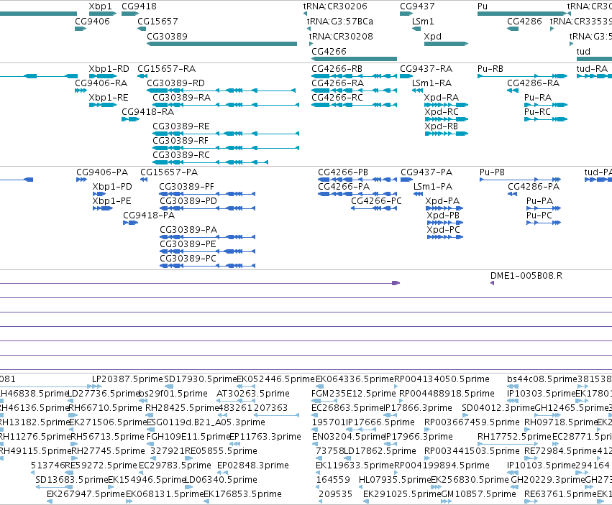612x505 pixels.
Task: Click the CG4266-RB transcript label
Action: pyautogui.click(x=337, y=69)
